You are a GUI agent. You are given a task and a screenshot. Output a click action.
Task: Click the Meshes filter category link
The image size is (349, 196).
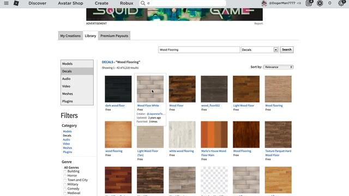pyautogui.click(x=67, y=148)
